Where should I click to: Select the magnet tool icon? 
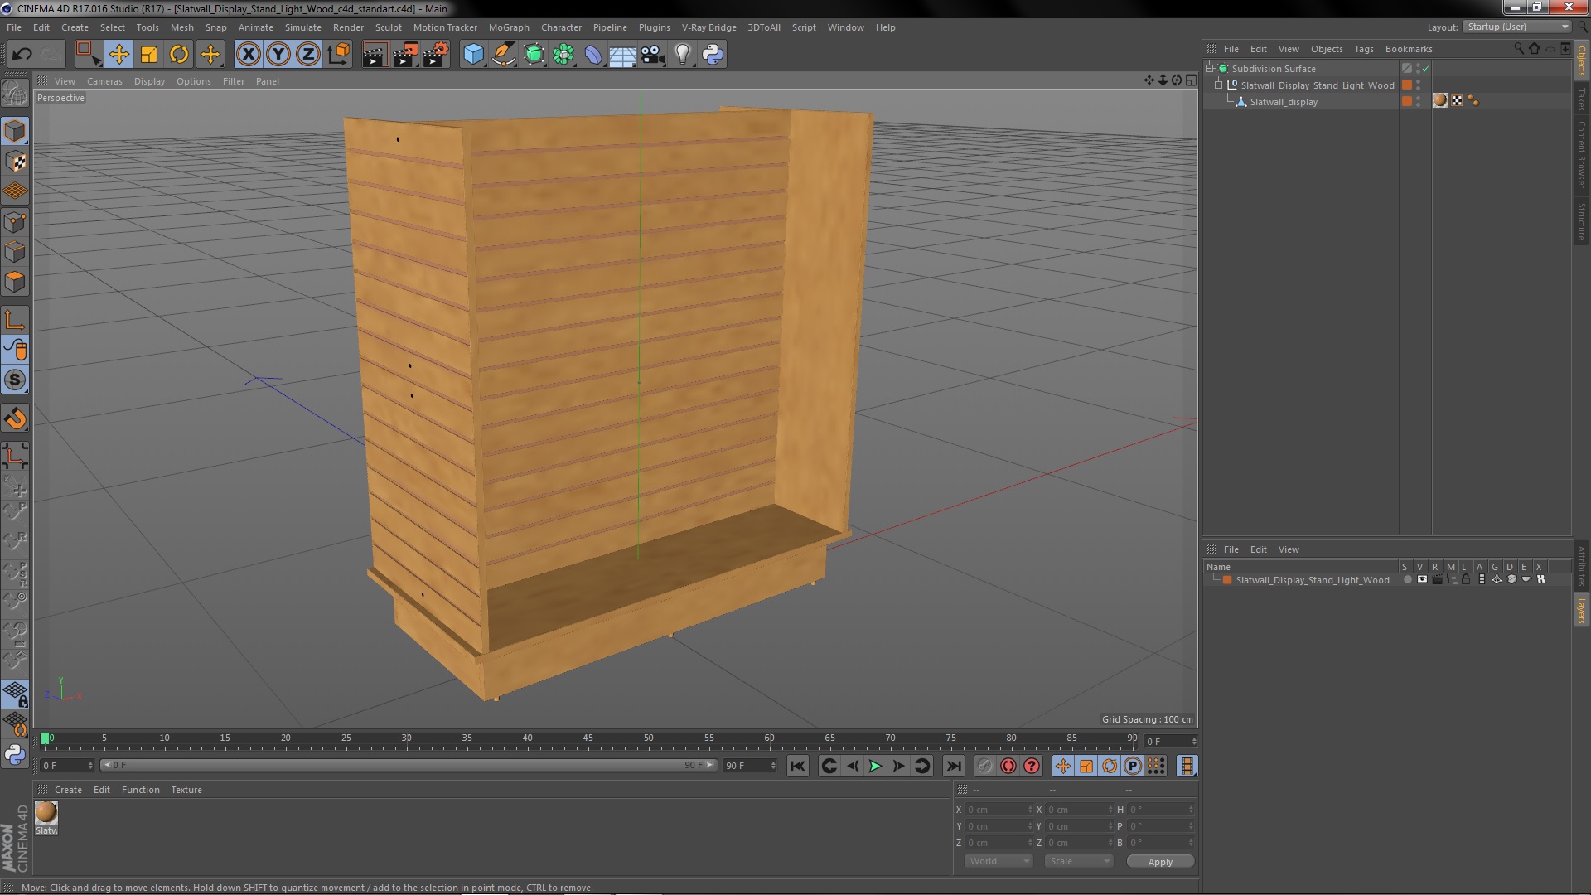(x=15, y=418)
